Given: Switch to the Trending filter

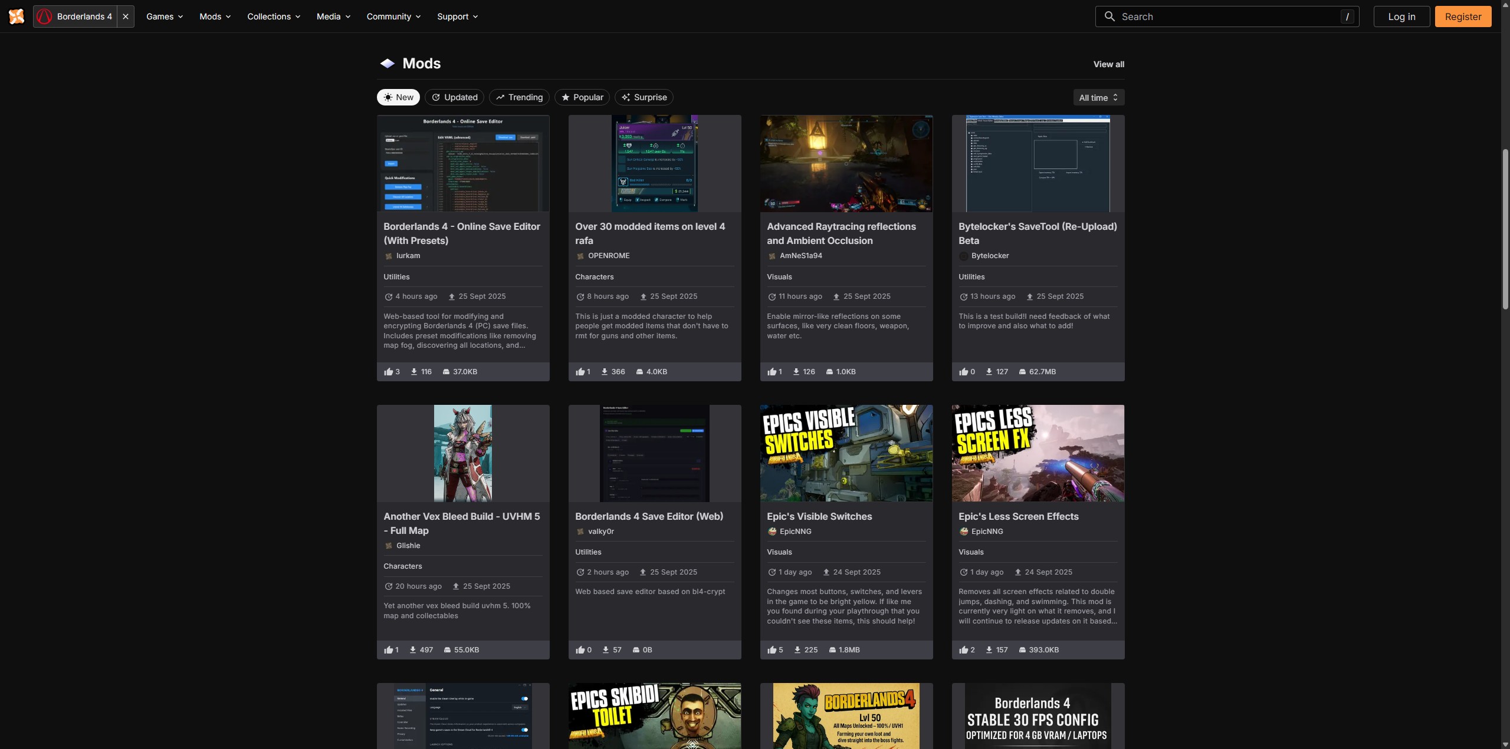Looking at the screenshot, I should pos(519,97).
